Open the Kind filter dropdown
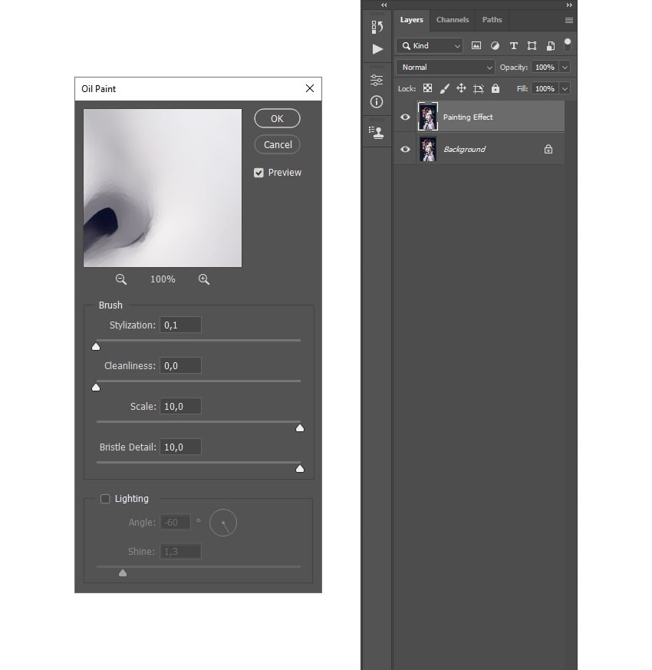This screenshot has height=670, width=652. coord(430,46)
